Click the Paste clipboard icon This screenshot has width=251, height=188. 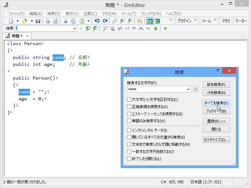(82, 21)
